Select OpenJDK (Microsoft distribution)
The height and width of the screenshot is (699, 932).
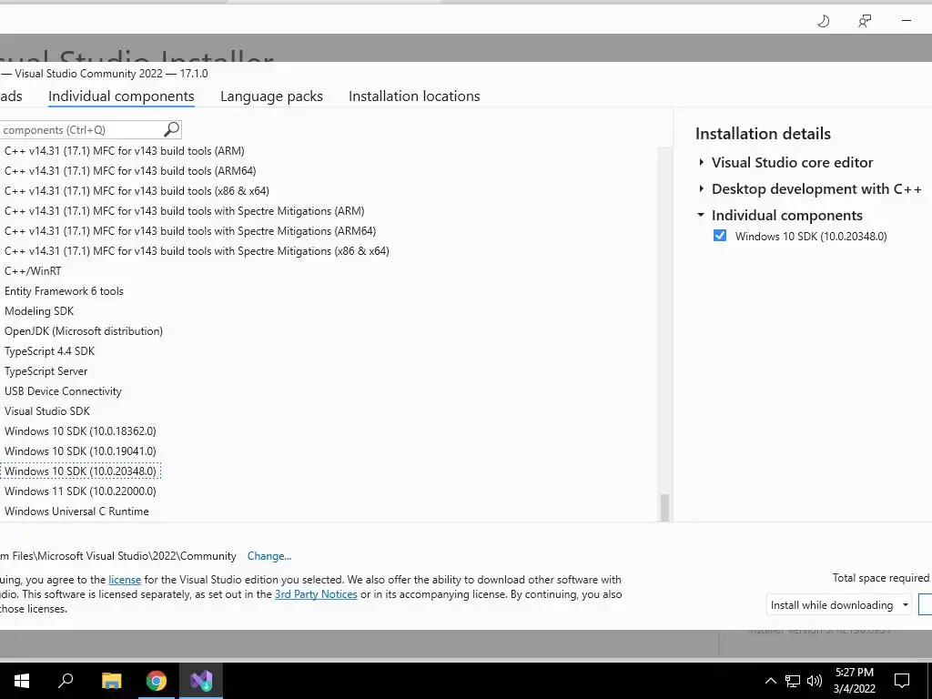tap(83, 331)
